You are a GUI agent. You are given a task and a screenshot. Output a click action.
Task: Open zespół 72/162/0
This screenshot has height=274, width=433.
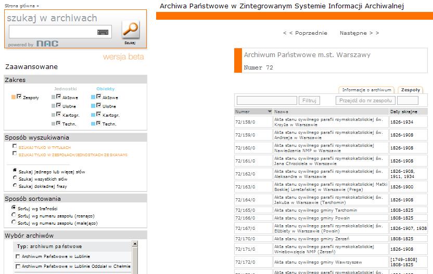[245, 174]
